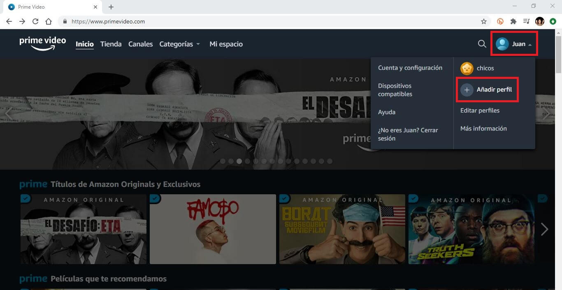Open the Canales section

pyautogui.click(x=141, y=44)
